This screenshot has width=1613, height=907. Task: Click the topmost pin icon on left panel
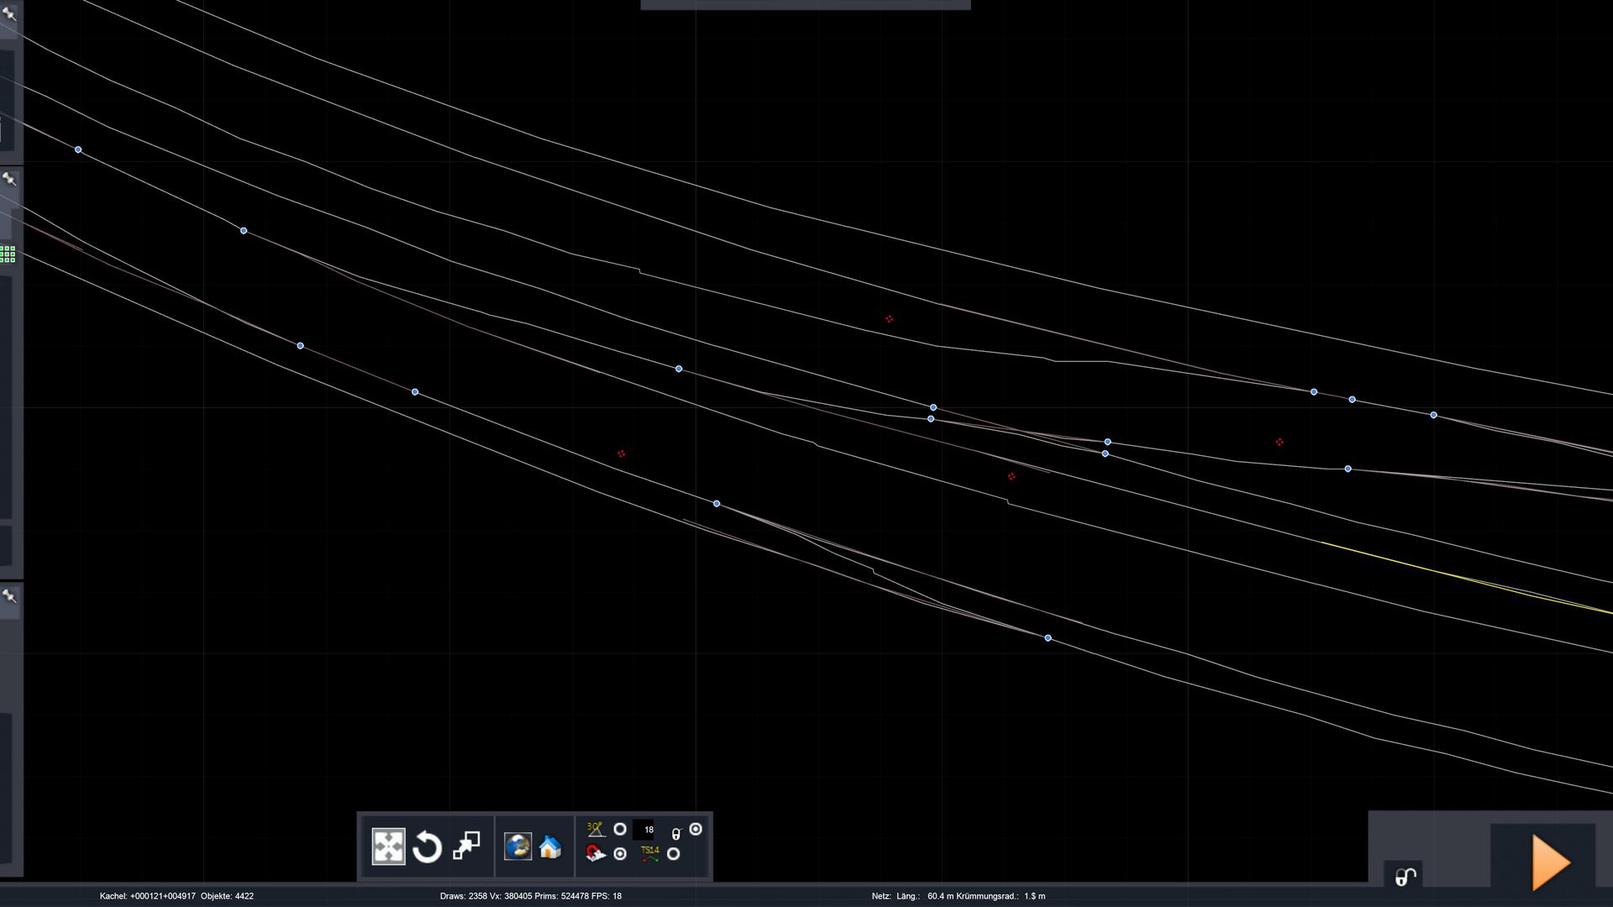pos(9,13)
